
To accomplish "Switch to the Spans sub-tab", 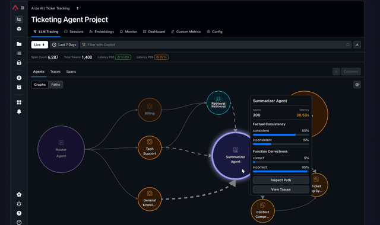I will pyautogui.click(x=71, y=72).
